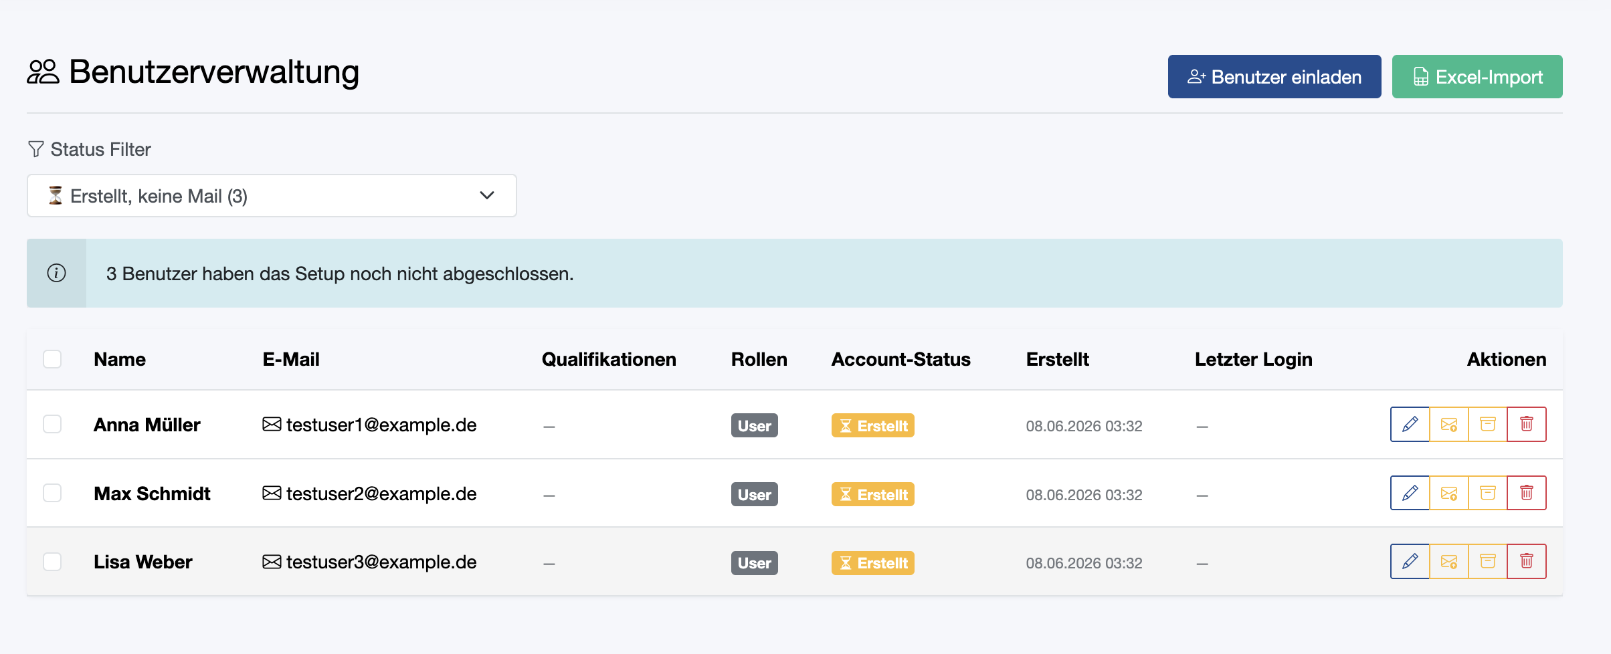Click the Erstellt status badge for Lisa Weber

pos(873,562)
